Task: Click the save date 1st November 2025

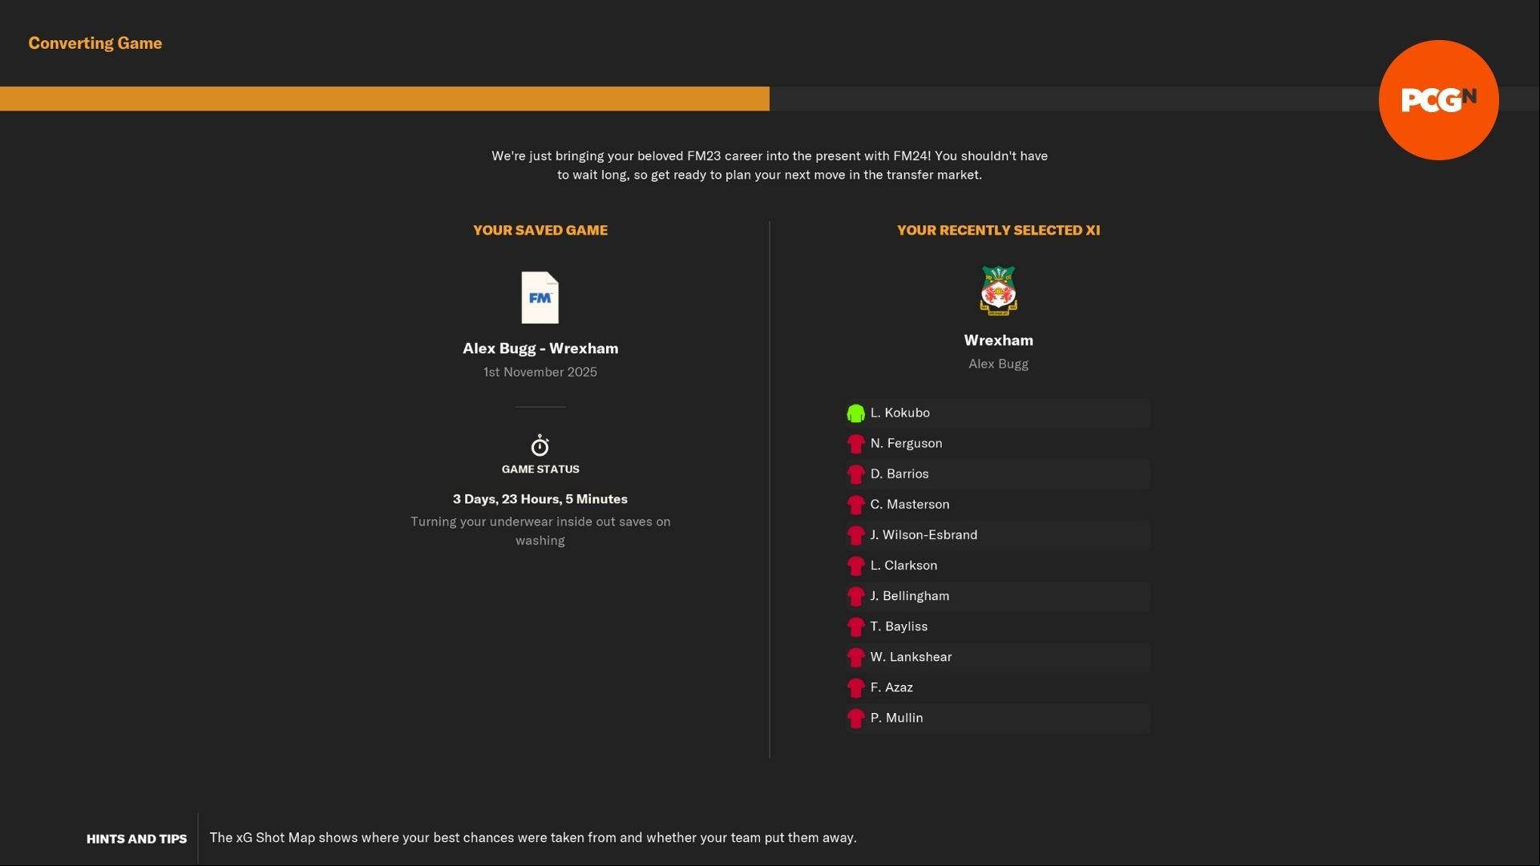Action: click(540, 372)
